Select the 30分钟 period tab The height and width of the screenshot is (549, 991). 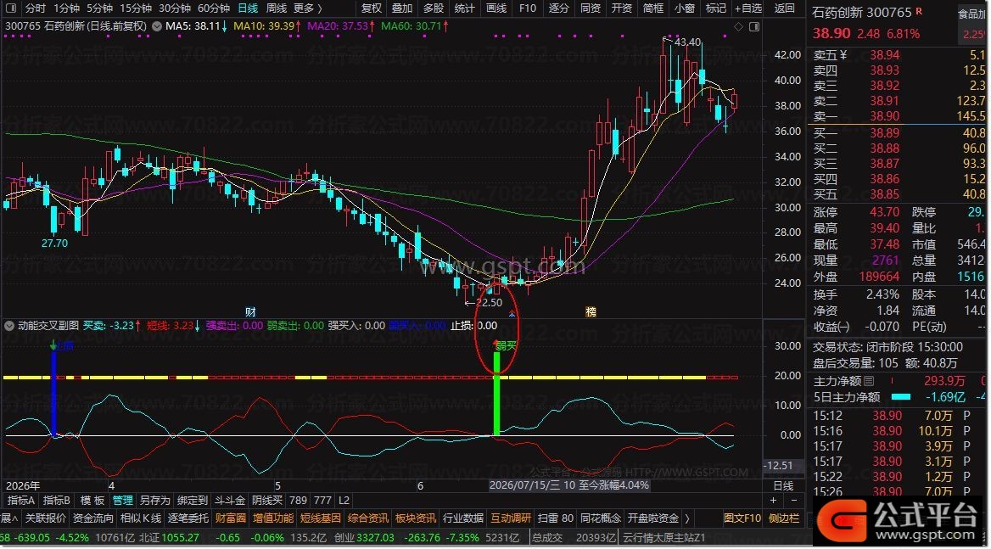pos(175,8)
